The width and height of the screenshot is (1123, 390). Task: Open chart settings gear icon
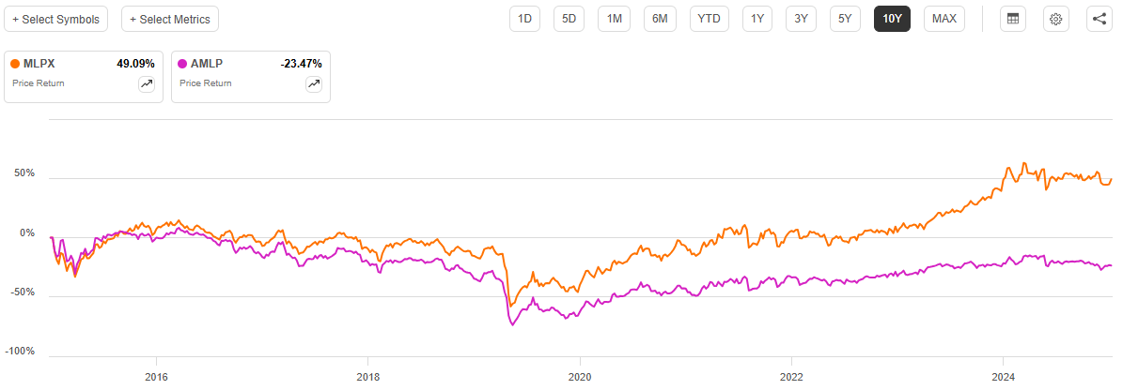click(1056, 19)
